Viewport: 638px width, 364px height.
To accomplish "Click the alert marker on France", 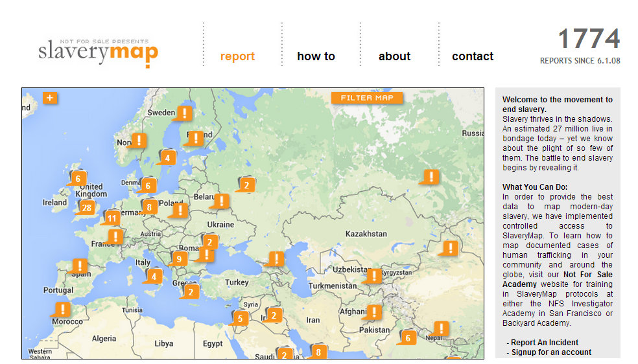I will 115,236.
